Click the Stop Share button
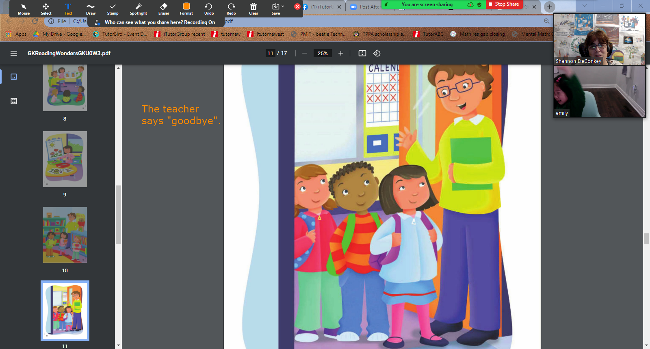 [x=504, y=4]
